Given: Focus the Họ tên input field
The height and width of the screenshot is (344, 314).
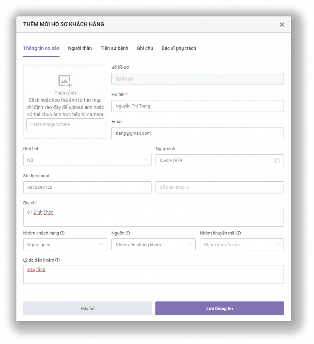Looking at the screenshot, I should [197, 106].
